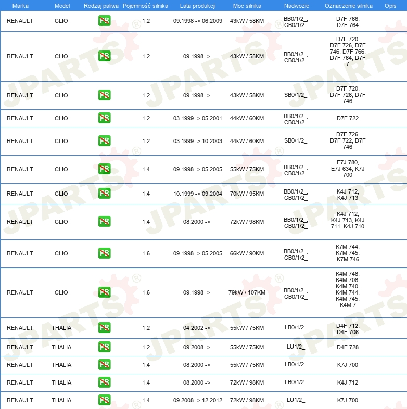Click petrol icon in Clio 55kW / 75KM row
This screenshot has height=409, width=407.
(x=105, y=169)
